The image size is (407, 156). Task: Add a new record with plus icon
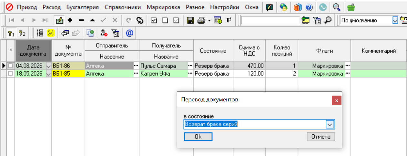point(70,20)
